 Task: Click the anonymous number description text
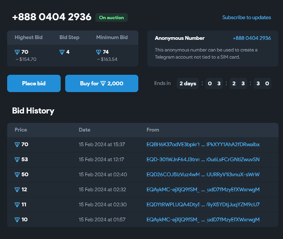click(206, 53)
